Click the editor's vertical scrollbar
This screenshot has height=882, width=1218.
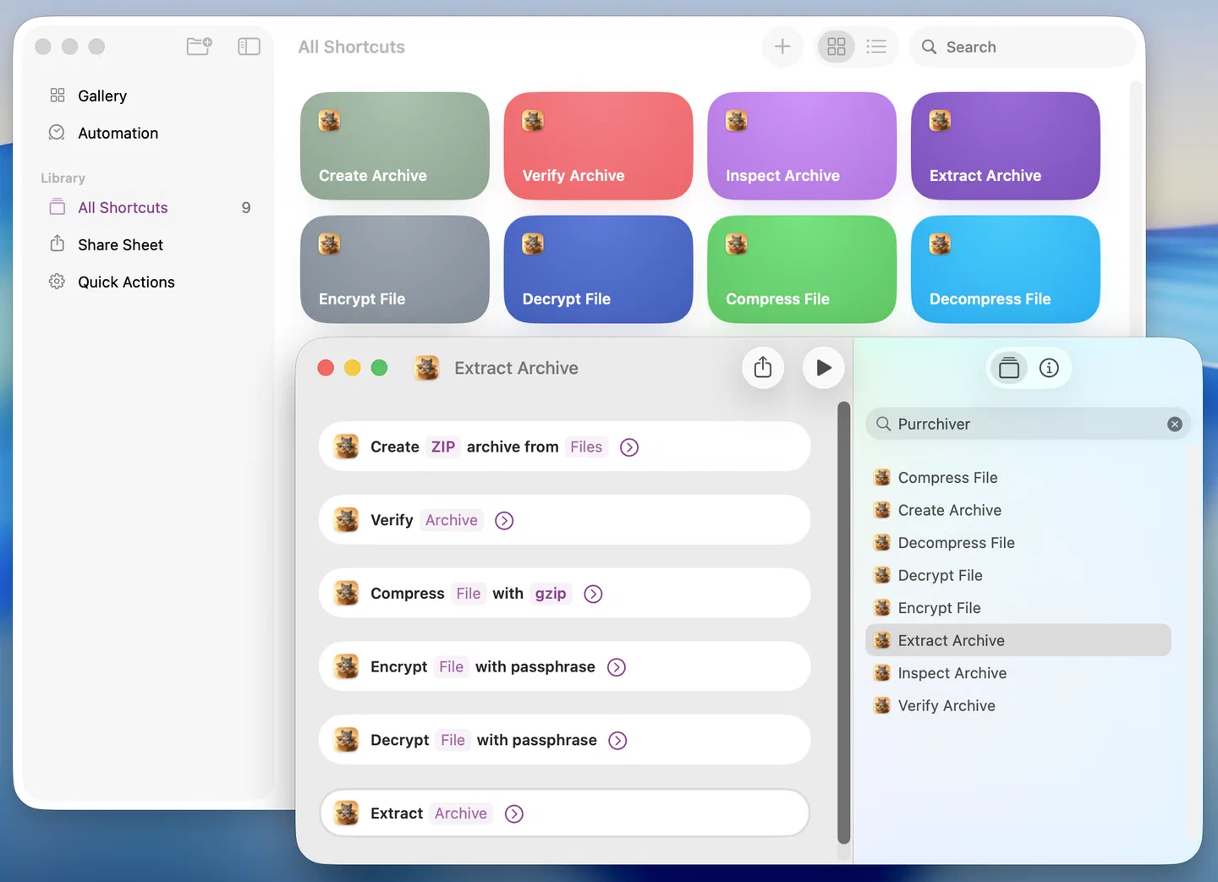[843, 622]
